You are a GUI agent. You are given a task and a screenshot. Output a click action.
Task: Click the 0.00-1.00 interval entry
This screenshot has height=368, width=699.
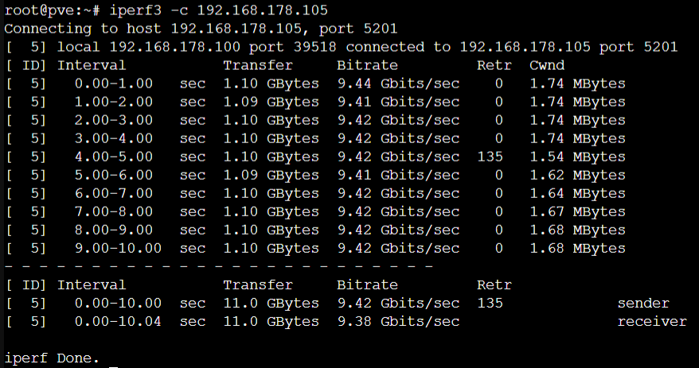(114, 83)
